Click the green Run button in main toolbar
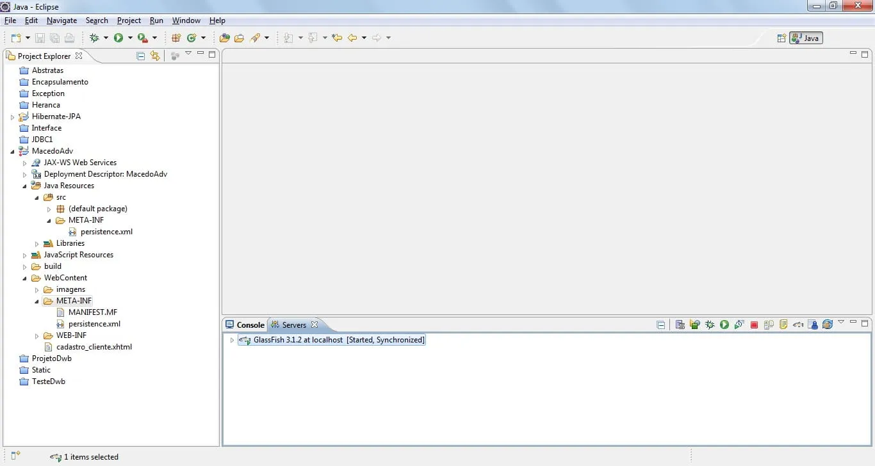 tap(119, 38)
